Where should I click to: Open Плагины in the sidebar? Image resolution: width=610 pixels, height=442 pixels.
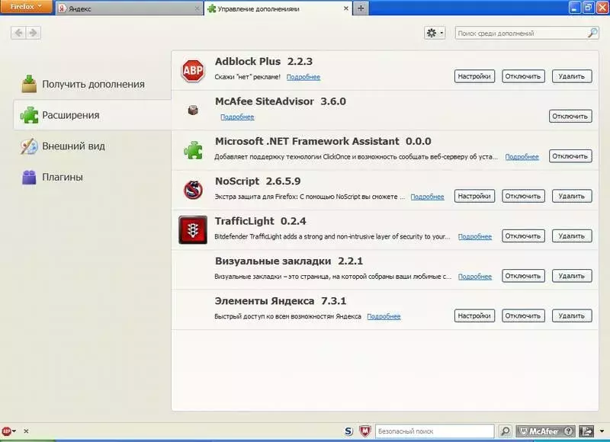[92, 178]
